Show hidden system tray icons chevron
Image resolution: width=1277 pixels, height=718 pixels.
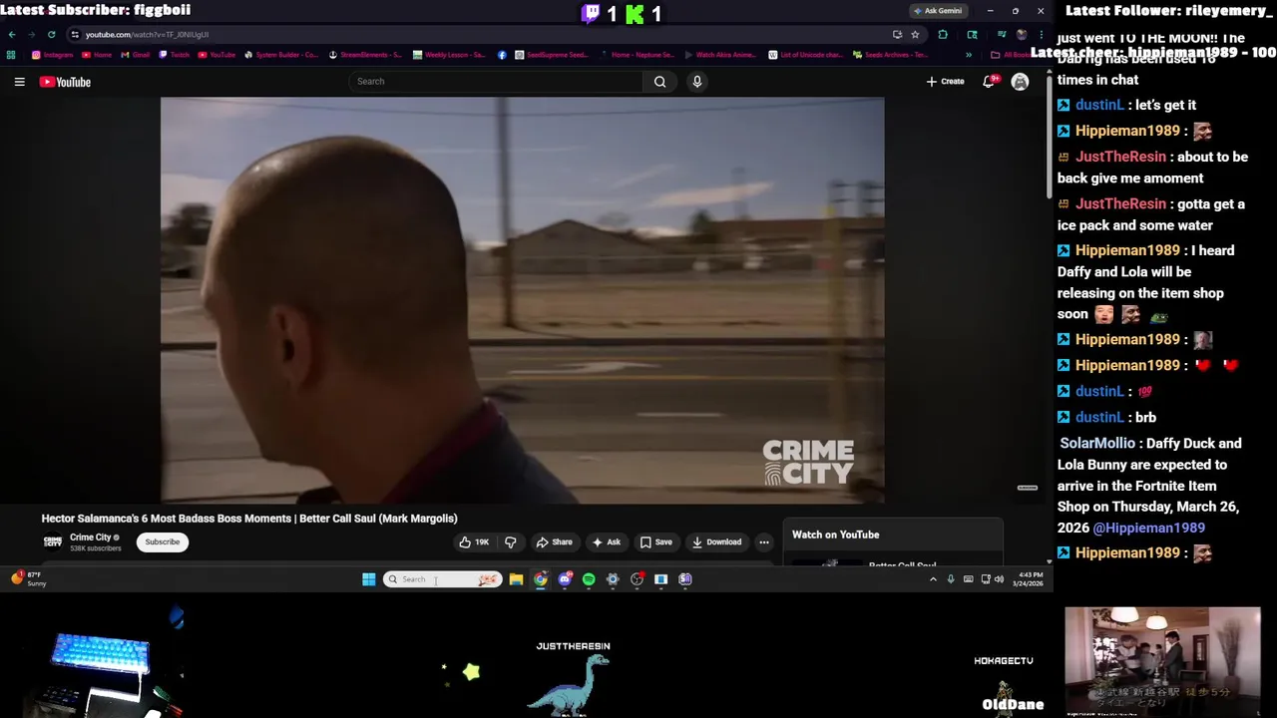pyautogui.click(x=933, y=579)
